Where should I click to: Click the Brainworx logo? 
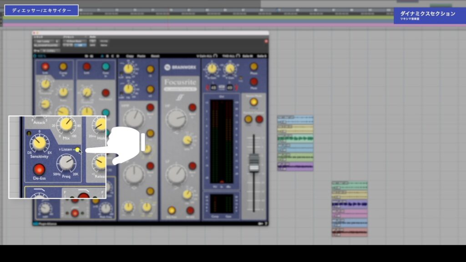coord(180,67)
